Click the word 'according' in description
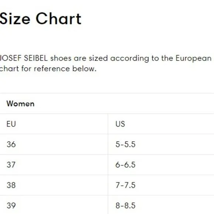 [x=130, y=59]
